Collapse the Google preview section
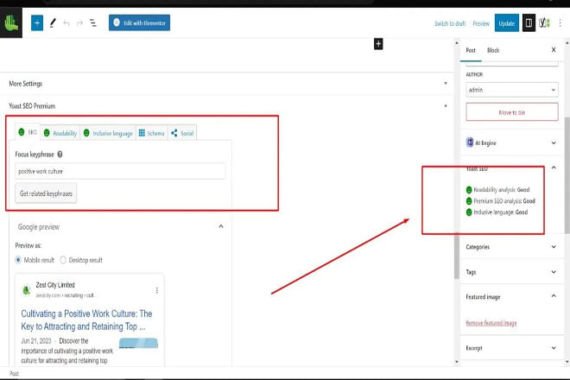570x380 pixels. [x=220, y=226]
